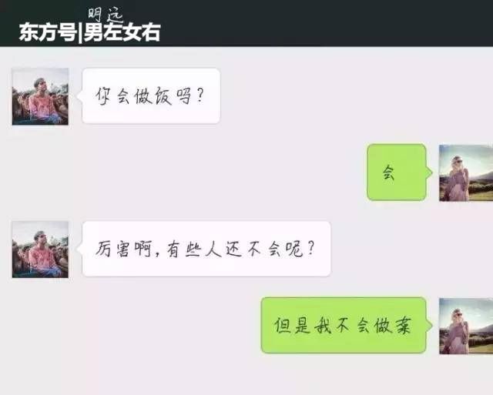Screen dimensions: 493x395
Task: Click the 男左女右 title text
Action: (122, 32)
